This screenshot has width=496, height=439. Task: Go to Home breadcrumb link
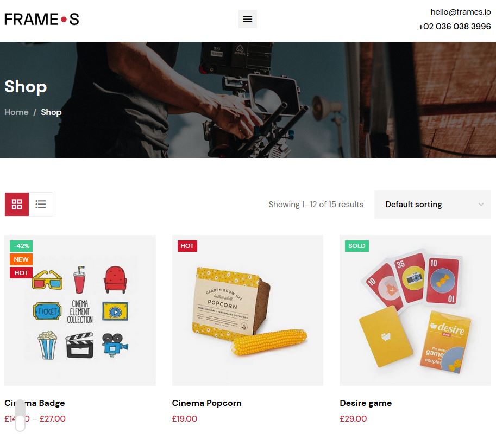16,112
